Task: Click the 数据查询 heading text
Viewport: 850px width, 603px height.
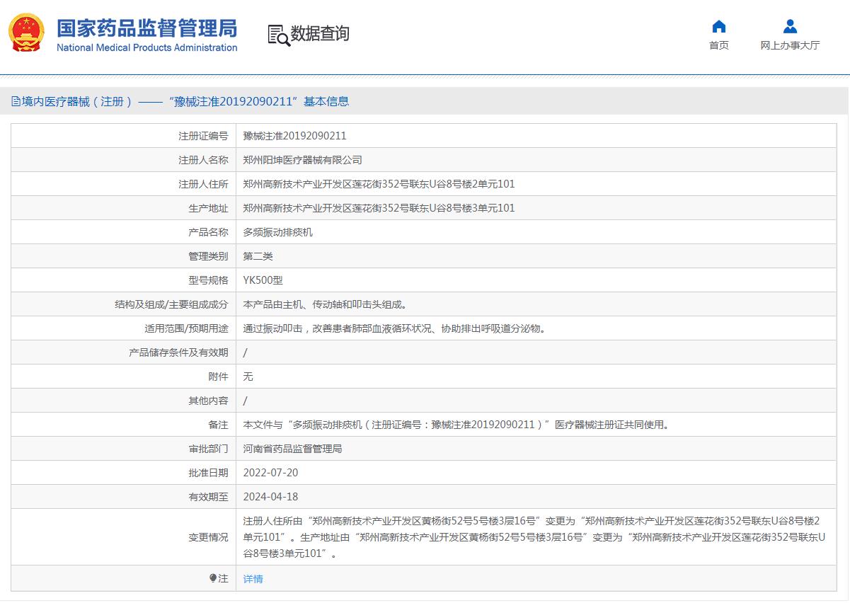Action: click(320, 34)
